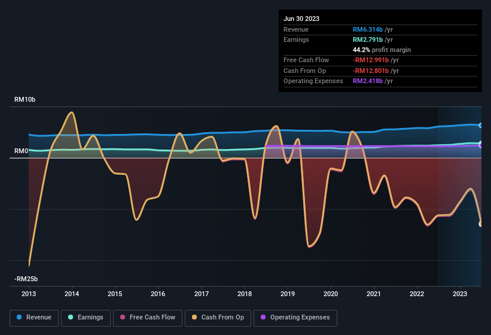Click the orange Cash From Op endpoint marker

click(x=481, y=224)
